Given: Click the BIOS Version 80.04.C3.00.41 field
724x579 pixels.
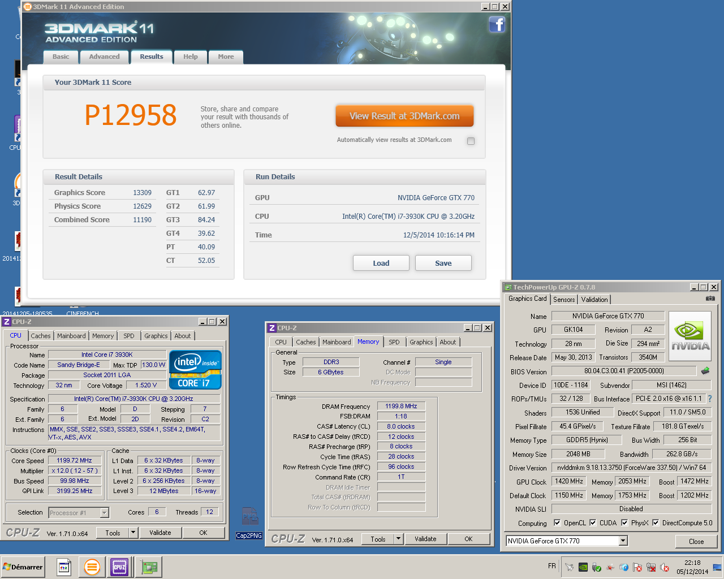Looking at the screenshot, I should coord(624,371).
